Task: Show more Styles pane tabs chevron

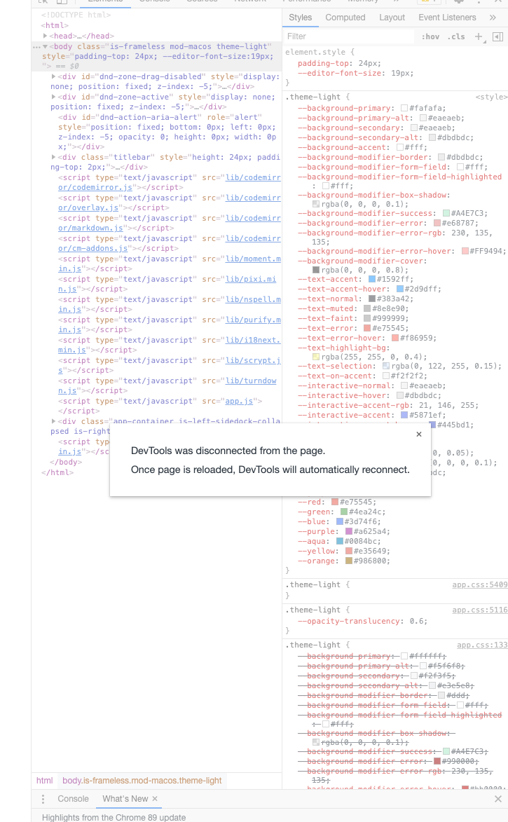Action: coord(493,18)
